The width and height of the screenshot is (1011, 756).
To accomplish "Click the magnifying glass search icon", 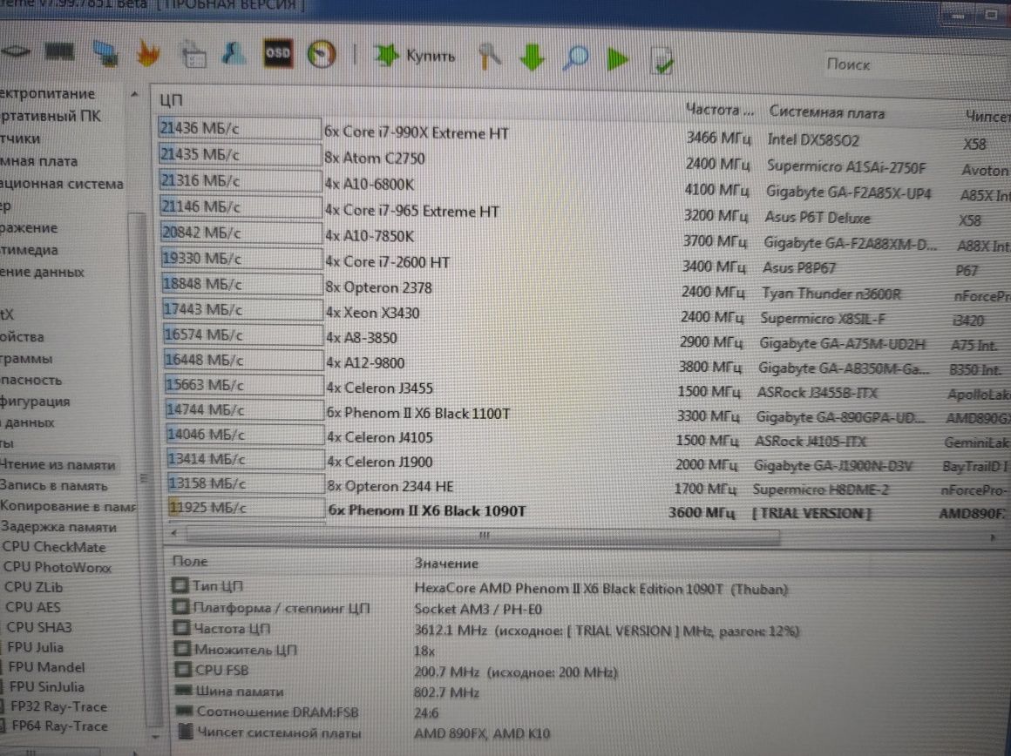I will click(576, 58).
